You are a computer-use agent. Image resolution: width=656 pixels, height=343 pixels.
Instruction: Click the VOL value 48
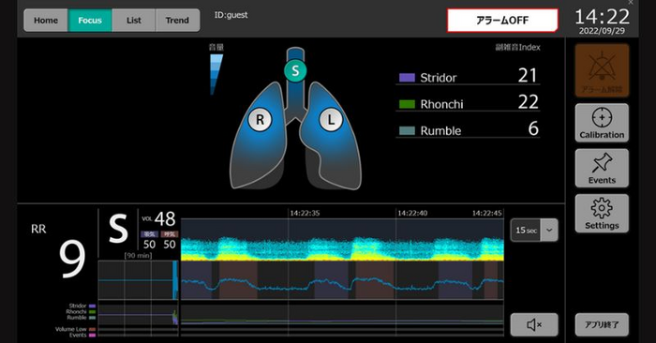tap(165, 218)
